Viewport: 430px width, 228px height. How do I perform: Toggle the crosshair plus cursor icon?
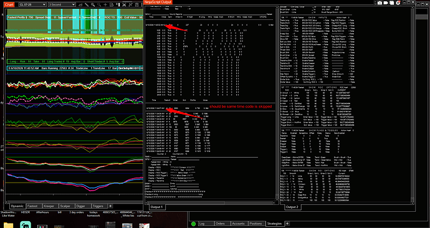(105, 4)
